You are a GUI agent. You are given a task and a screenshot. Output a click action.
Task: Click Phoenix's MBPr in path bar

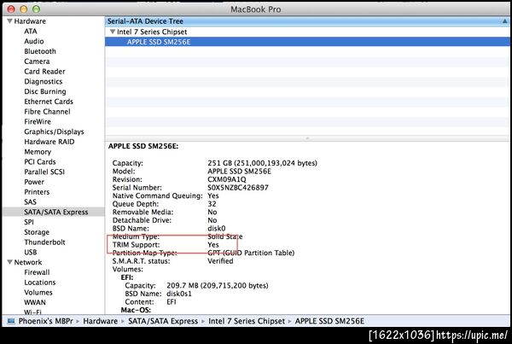click(46, 321)
